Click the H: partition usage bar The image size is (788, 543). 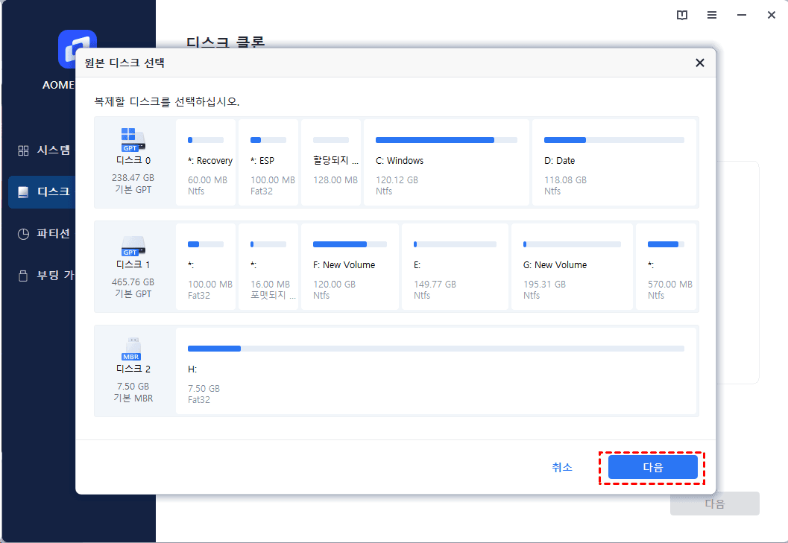[x=435, y=349]
